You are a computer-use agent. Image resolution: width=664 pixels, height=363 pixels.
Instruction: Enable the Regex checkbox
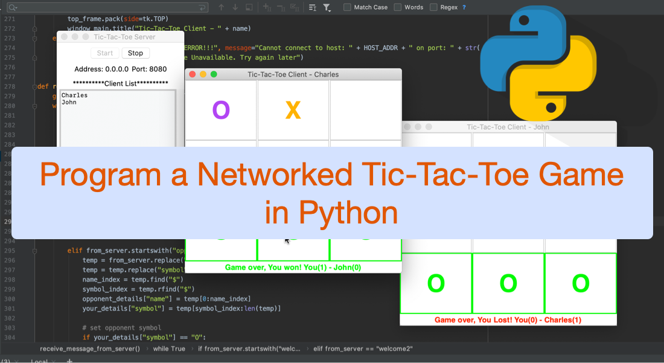coord(433,7)
